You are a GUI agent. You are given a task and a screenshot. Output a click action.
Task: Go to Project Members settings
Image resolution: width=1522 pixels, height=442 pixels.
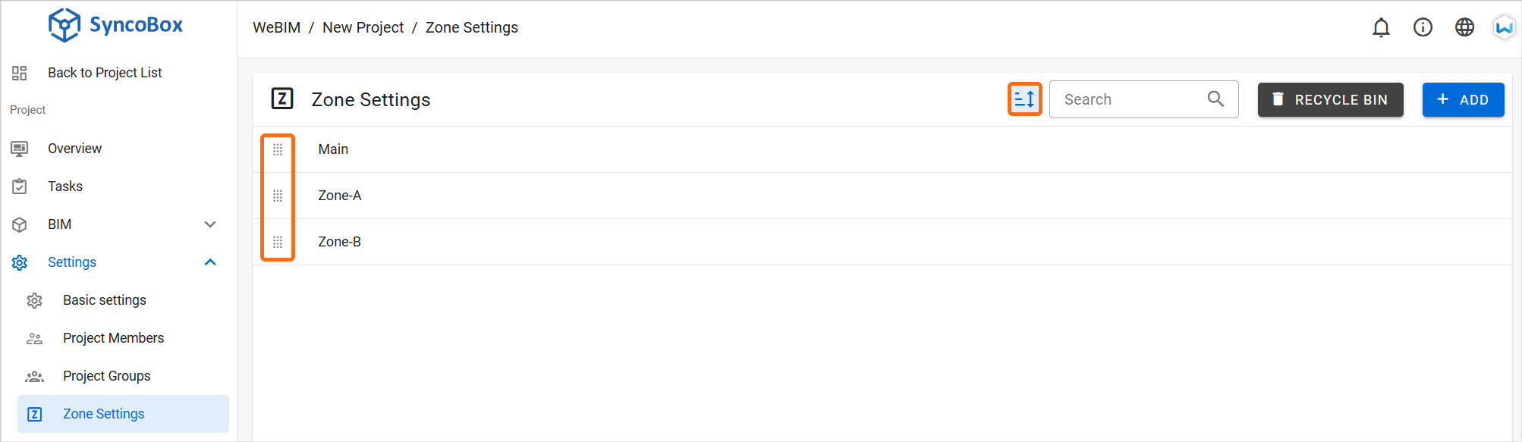coord(114,338)
